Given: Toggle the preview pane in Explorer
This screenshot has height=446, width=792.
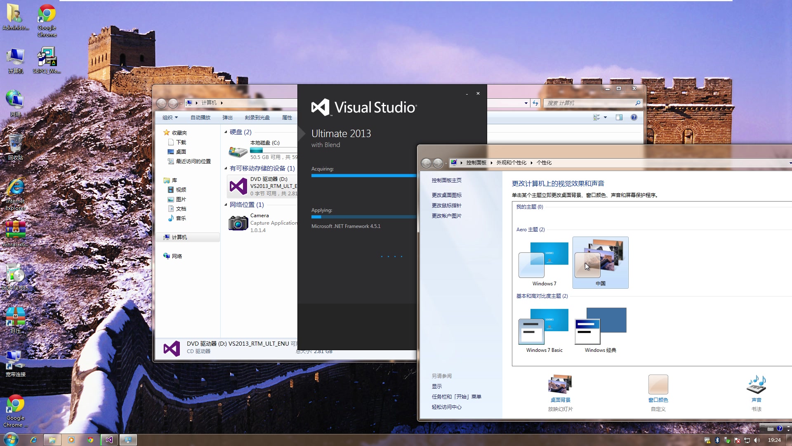Looking at the screenshot, I should (x=619, y=117).
